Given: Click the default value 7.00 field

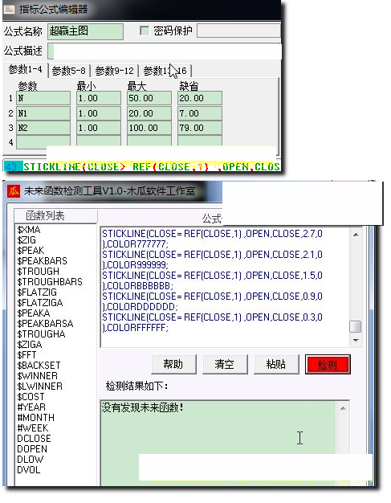Looking at the screenshot, I should click(x=200, y=113).
